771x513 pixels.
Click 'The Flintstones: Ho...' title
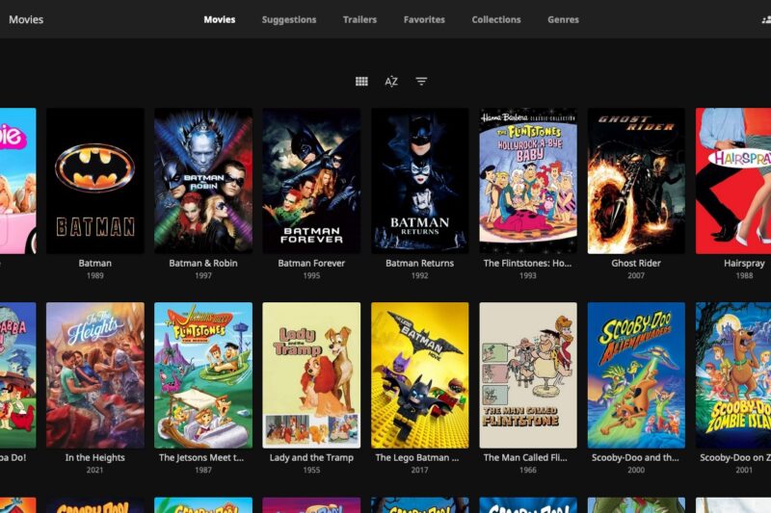pos(527,263)
